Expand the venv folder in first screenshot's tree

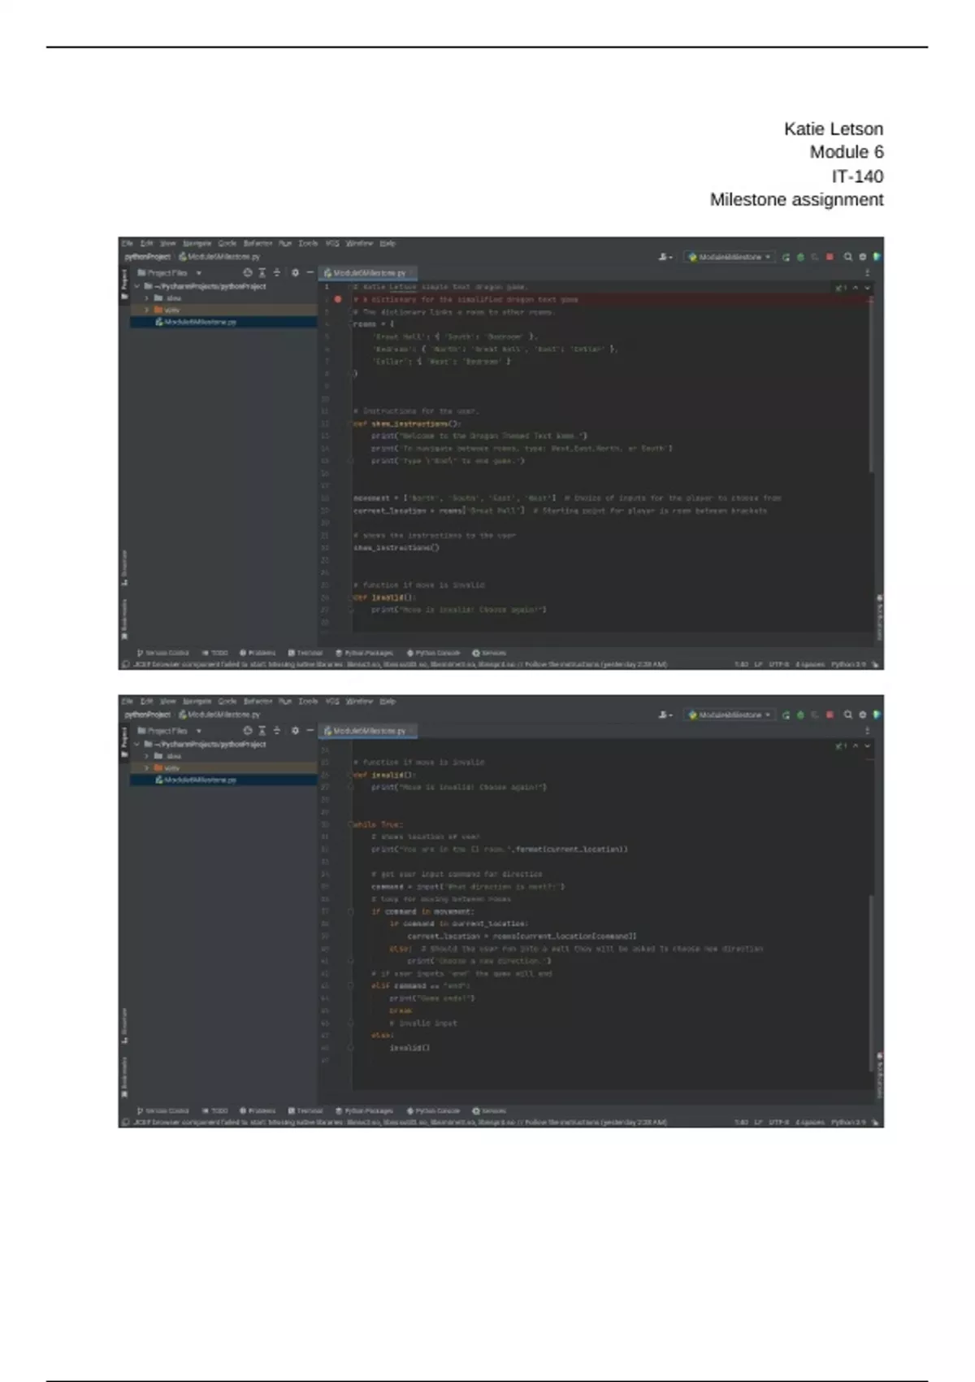[147, 310]
